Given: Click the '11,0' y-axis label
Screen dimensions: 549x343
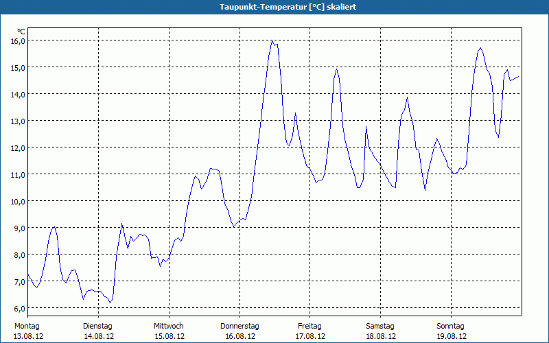Looking at the screenshot, I should point(19,175).
